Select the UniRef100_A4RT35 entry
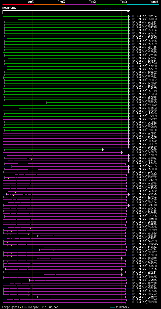Image resolution: width=161 pixels, height=309 pixels. click(144, 166)
